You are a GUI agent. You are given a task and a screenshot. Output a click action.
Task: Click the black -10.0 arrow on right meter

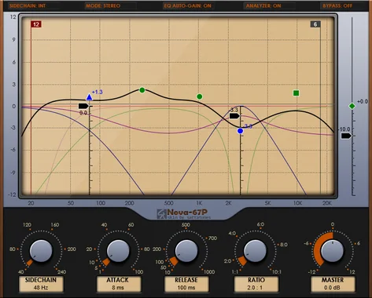click(346, 136)
